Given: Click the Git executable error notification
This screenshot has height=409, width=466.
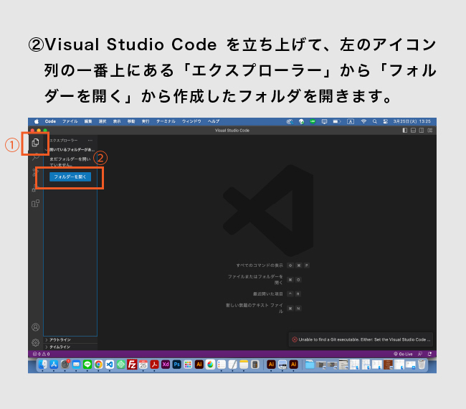Looking at the screenshot, I should click(x=361, y=339).
